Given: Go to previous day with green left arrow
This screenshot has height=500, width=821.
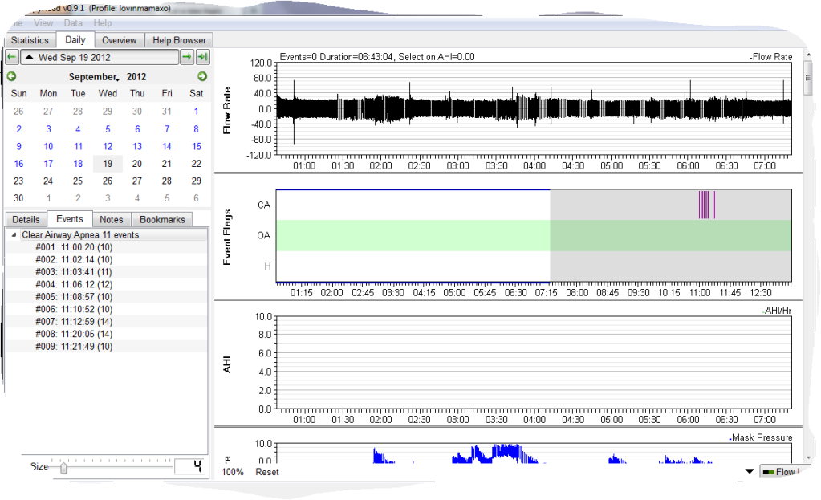Looking at the screenshot, I should (12, 57).
